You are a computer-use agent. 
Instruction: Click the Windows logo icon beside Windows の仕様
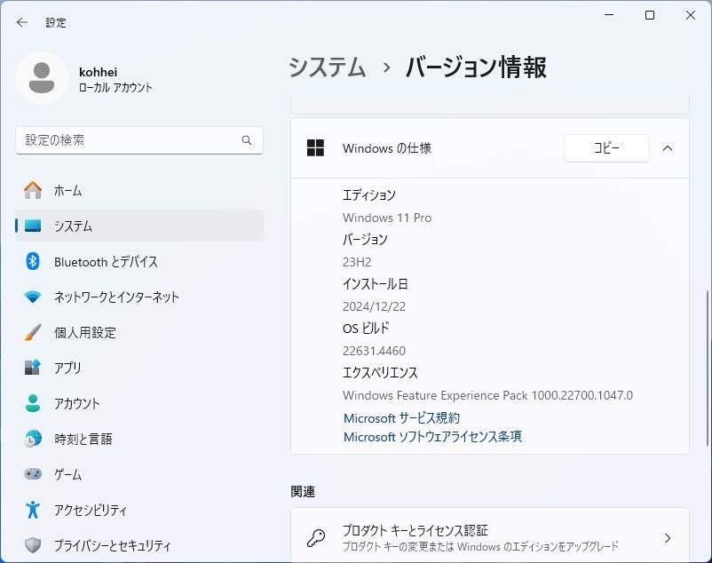tap(315, 148)
